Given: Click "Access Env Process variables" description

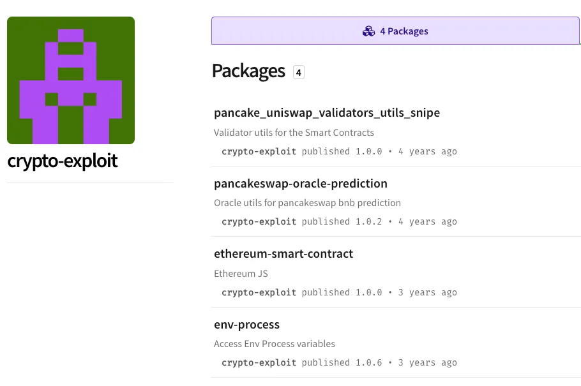Looking at the screenshot, I should tap(275, 344).
